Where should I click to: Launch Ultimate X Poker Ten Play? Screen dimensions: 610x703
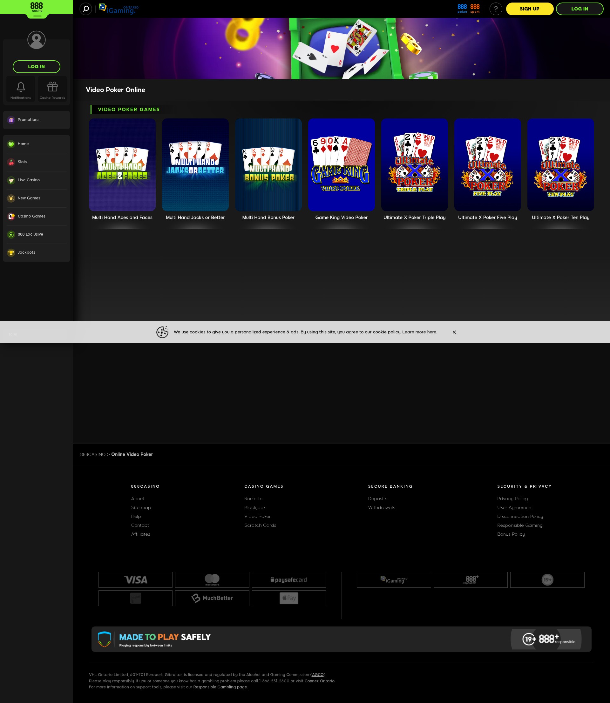click(561, 165)
